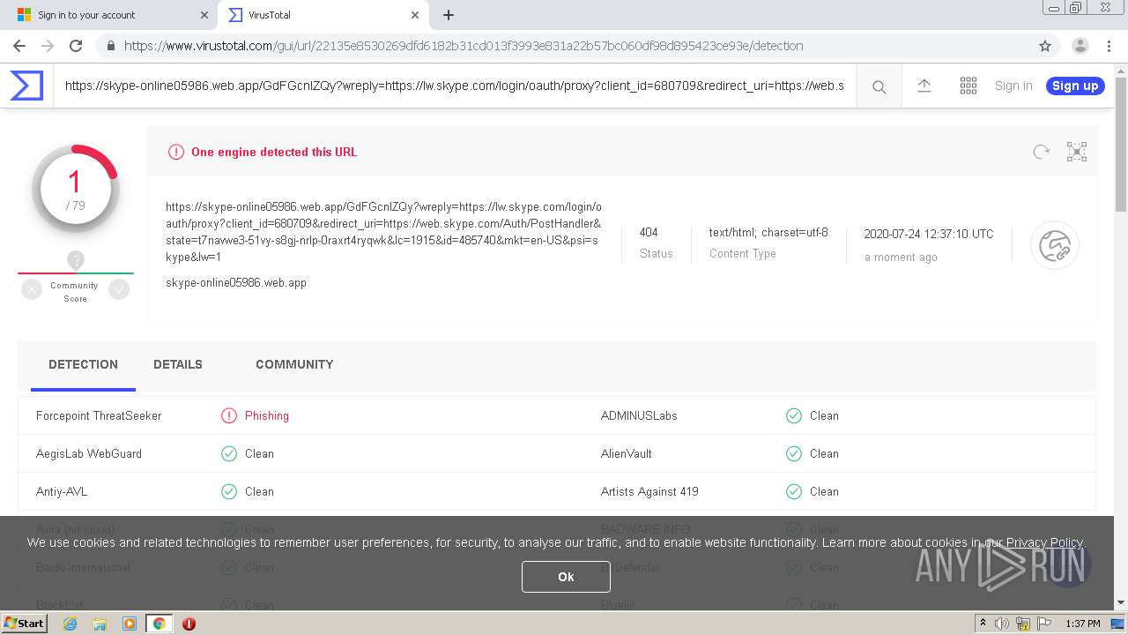Screen dimensions: 1128x635
Task: Click the taskbar clock 1:37 PM
Action: point(1083,624)
